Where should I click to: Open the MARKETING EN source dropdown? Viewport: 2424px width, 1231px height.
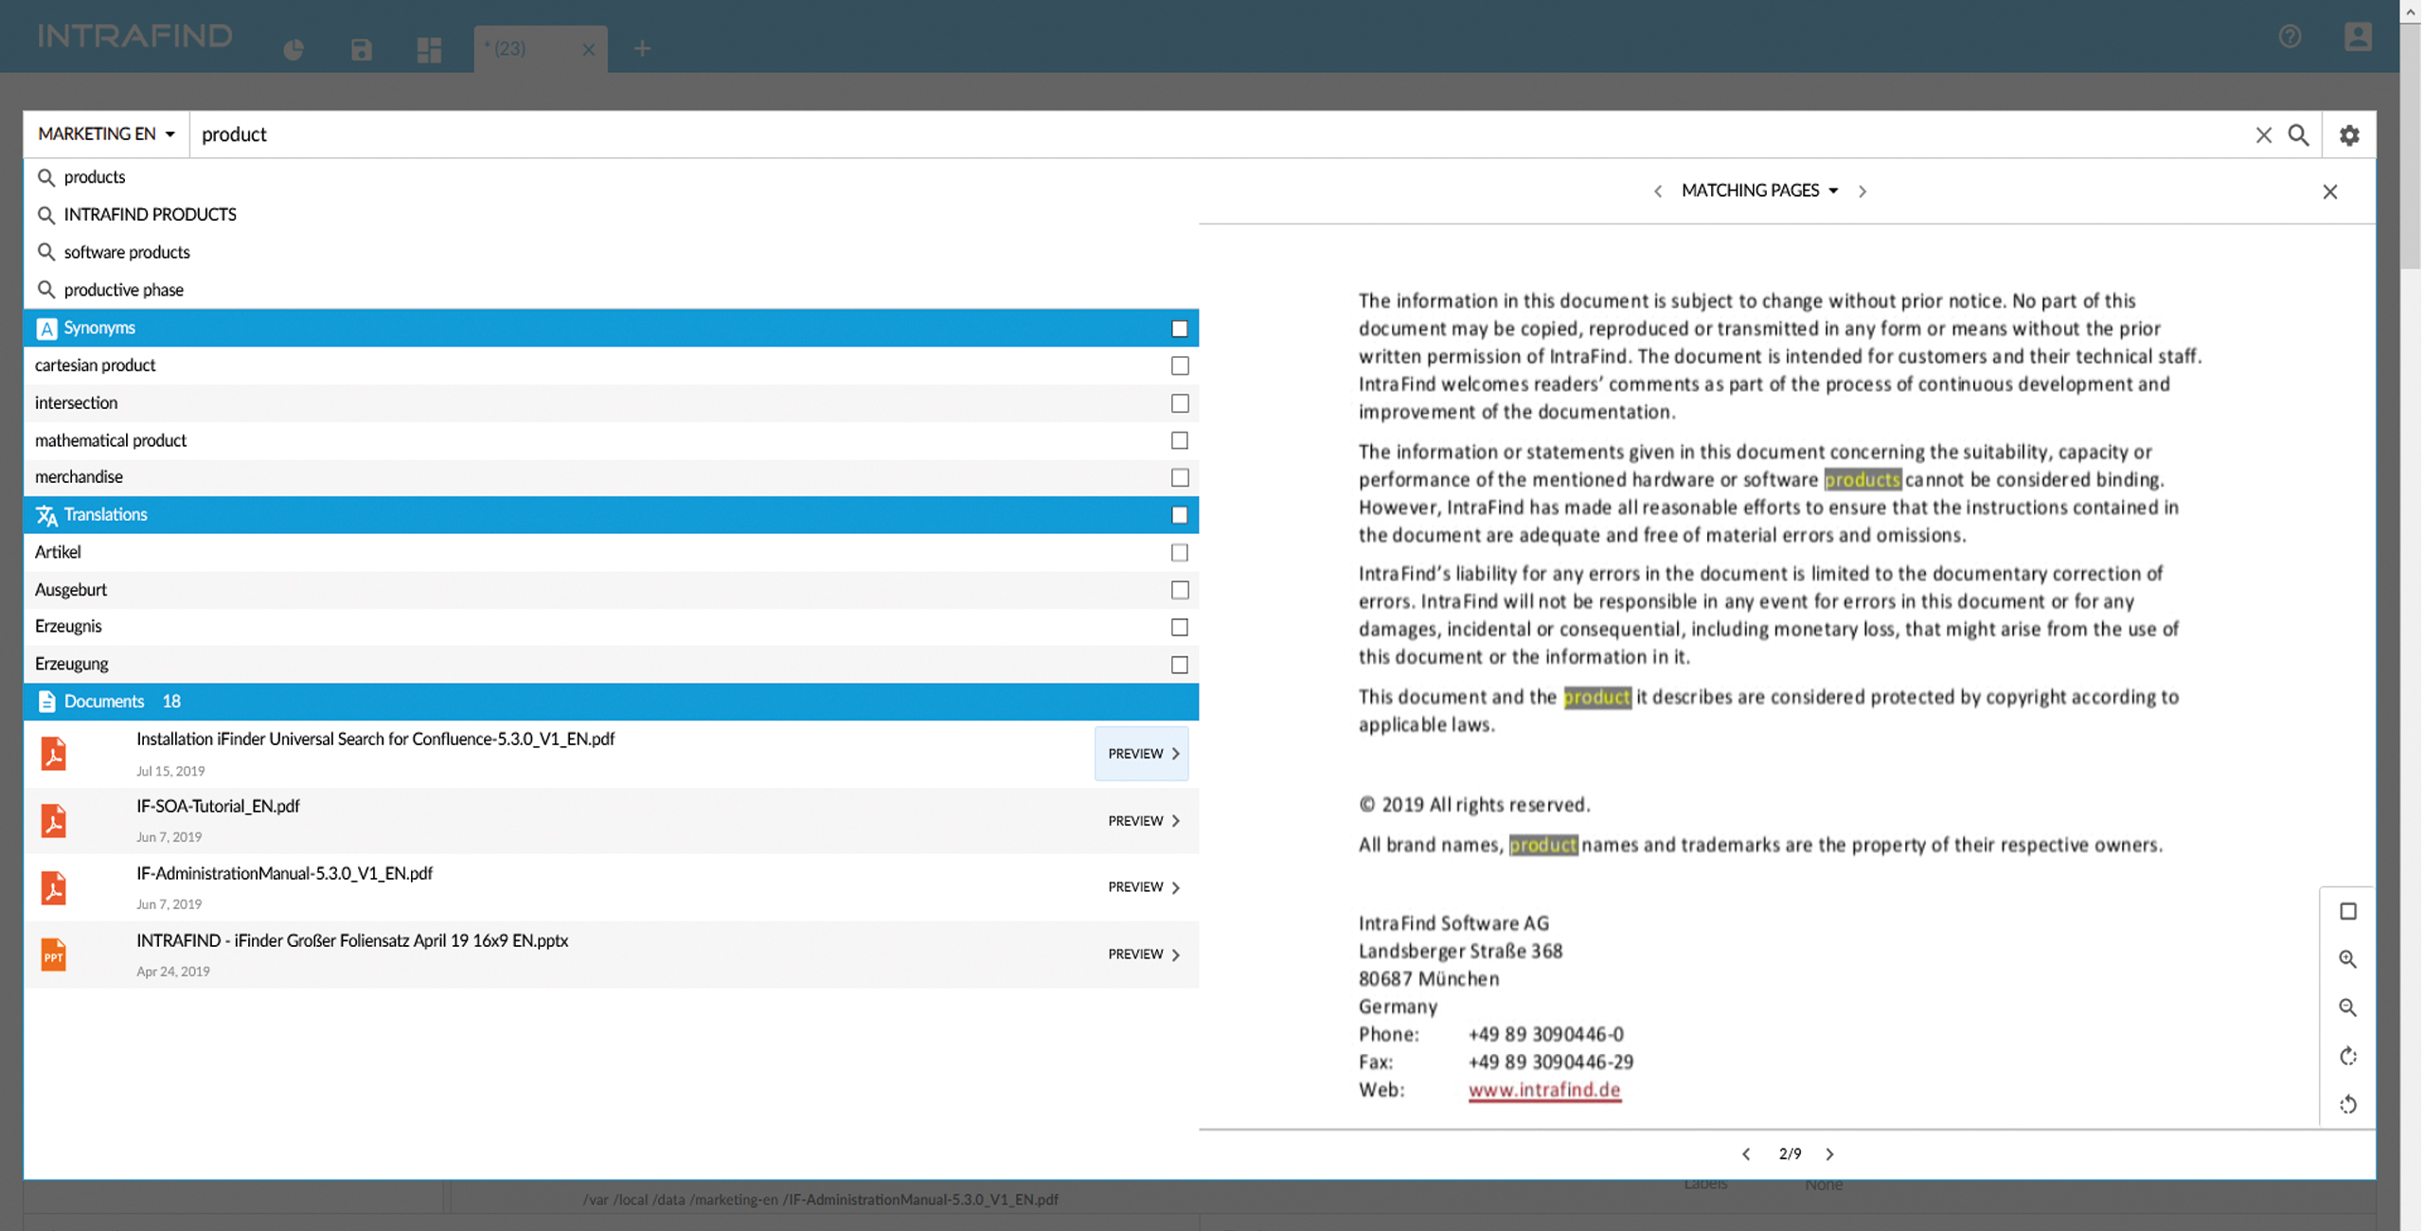(105, 134)
